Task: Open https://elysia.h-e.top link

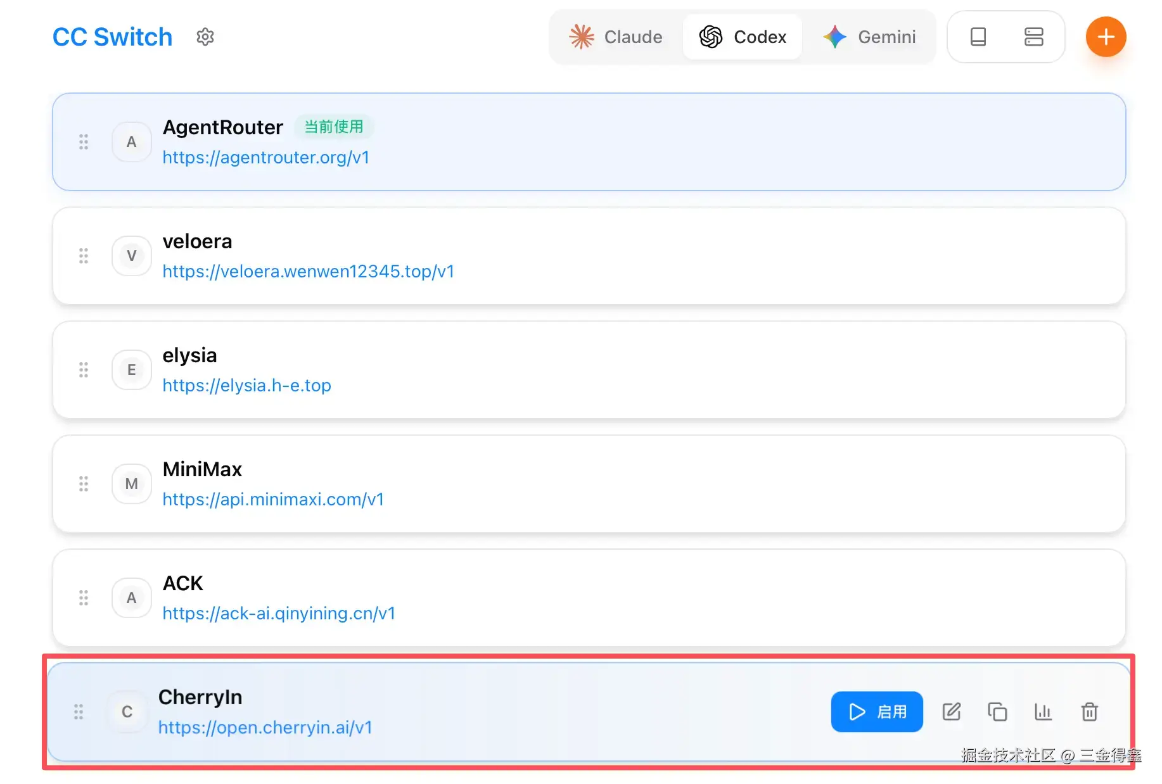Action: pyautogui.click(x=246, y=386)
